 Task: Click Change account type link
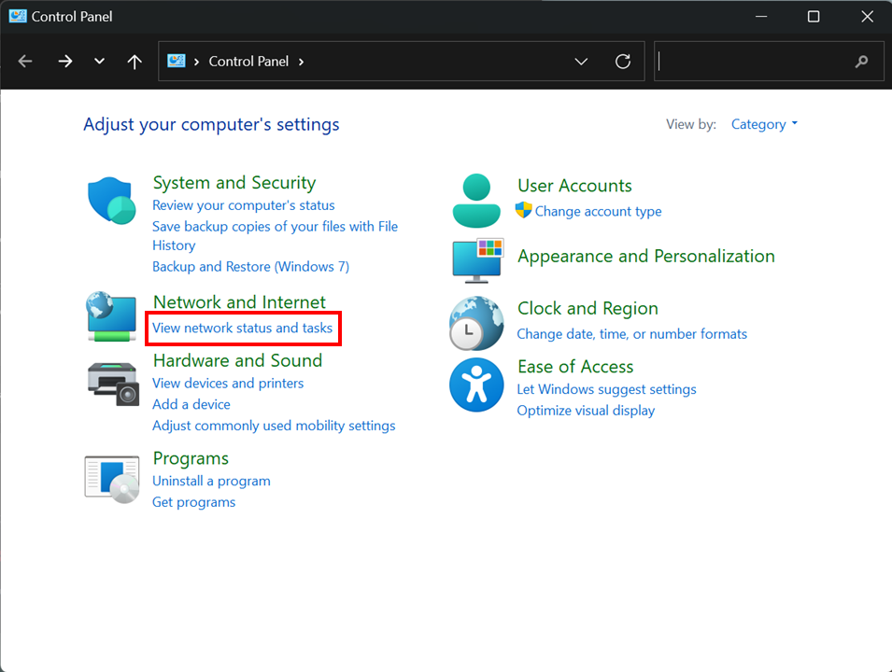(x=598, y=211)
